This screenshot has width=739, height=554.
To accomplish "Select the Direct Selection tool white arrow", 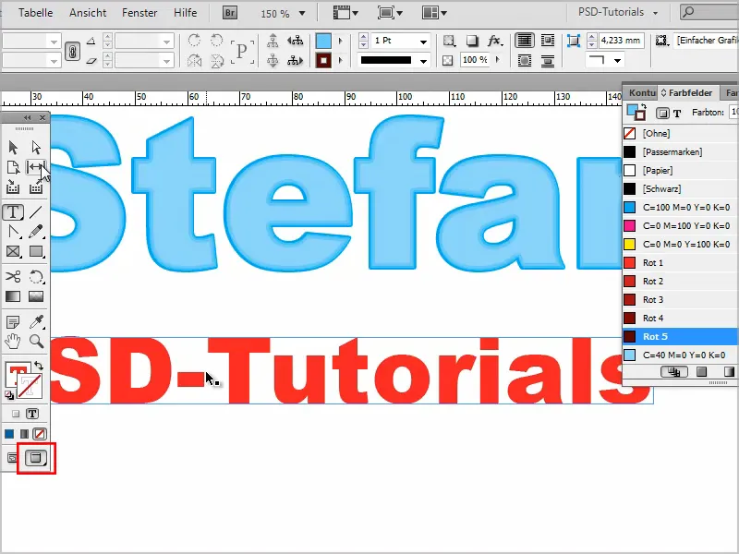I will [x=36, y=148].
